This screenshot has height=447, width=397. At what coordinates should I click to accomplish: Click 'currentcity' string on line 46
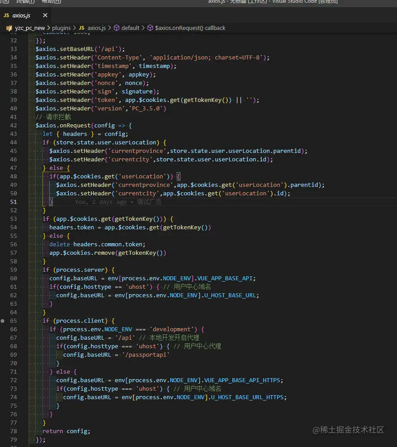pos(130,160)
